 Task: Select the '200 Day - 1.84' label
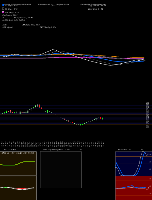[x=12, y=13]
